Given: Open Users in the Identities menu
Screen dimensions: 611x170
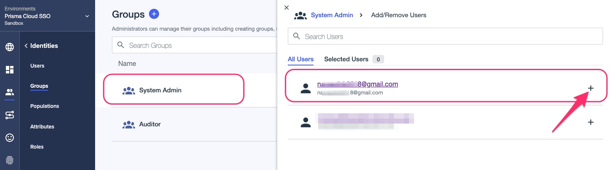Looking at the screenshot, I should pos(37,66).
